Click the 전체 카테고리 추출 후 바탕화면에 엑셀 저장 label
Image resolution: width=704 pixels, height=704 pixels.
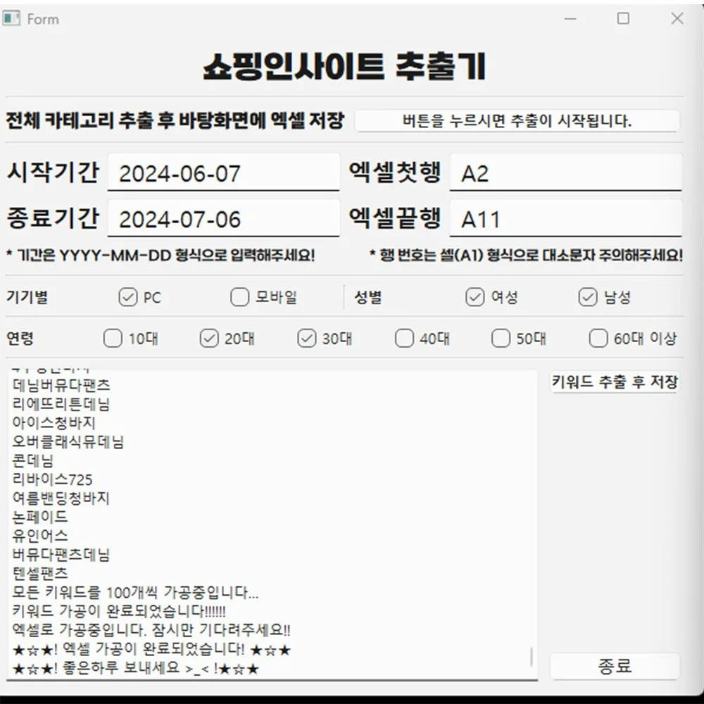click(x=175, y=120)
